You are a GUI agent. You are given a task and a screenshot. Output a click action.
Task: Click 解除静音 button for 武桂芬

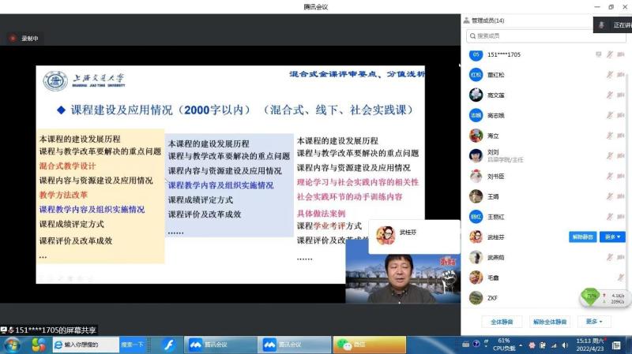tap(582, 237)
